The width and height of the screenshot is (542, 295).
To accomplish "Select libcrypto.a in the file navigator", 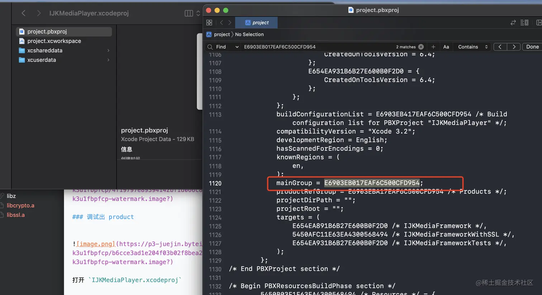I will [x=20, y=206].
